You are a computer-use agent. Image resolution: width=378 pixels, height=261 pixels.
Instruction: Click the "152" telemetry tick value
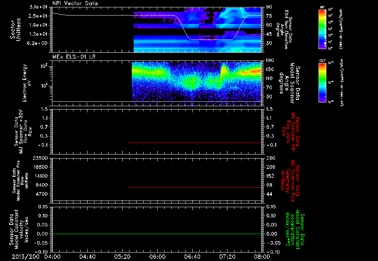coord(270,176)
